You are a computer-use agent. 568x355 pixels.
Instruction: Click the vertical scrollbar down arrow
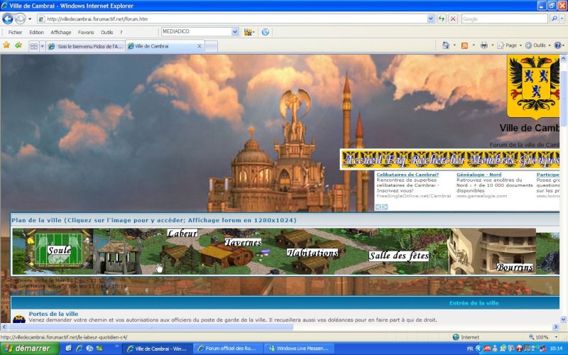tap(563, 319)
